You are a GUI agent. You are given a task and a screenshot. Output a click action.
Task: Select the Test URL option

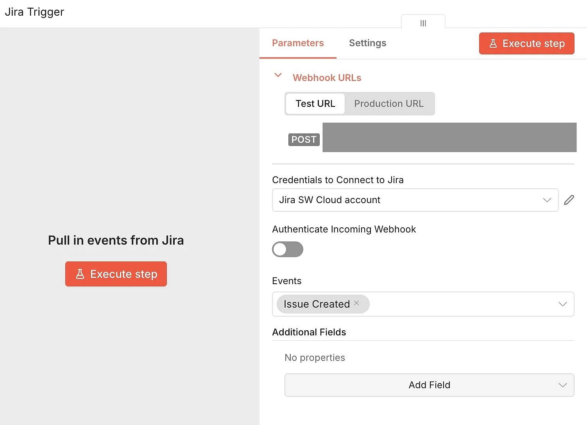tap(315, 104)
